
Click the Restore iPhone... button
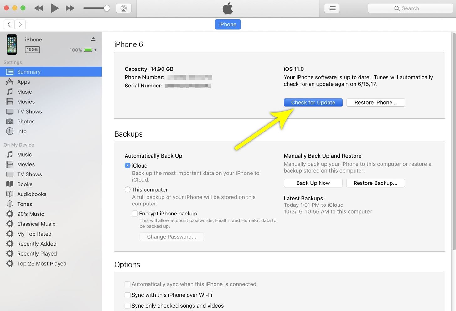tap(376, 102)
